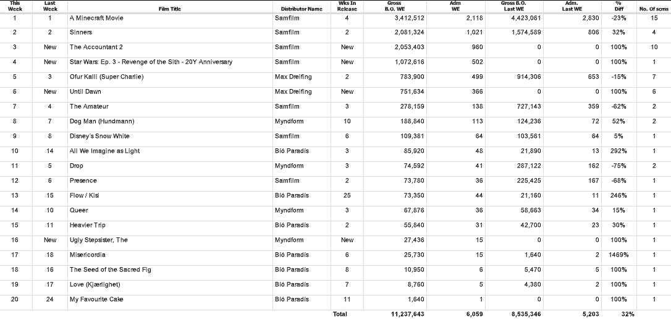
Task: Click the 'Dog Man (Hundmann)' title cell
Action: coord(102,121)
